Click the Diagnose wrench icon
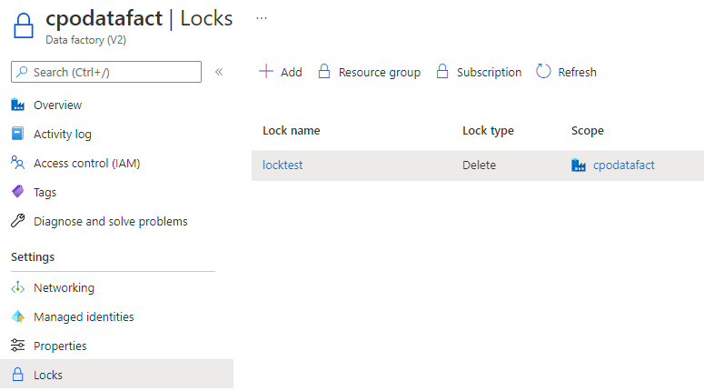The width and height of the screenshot is (704, 391). pyautogui.click(x=17, y=221)
